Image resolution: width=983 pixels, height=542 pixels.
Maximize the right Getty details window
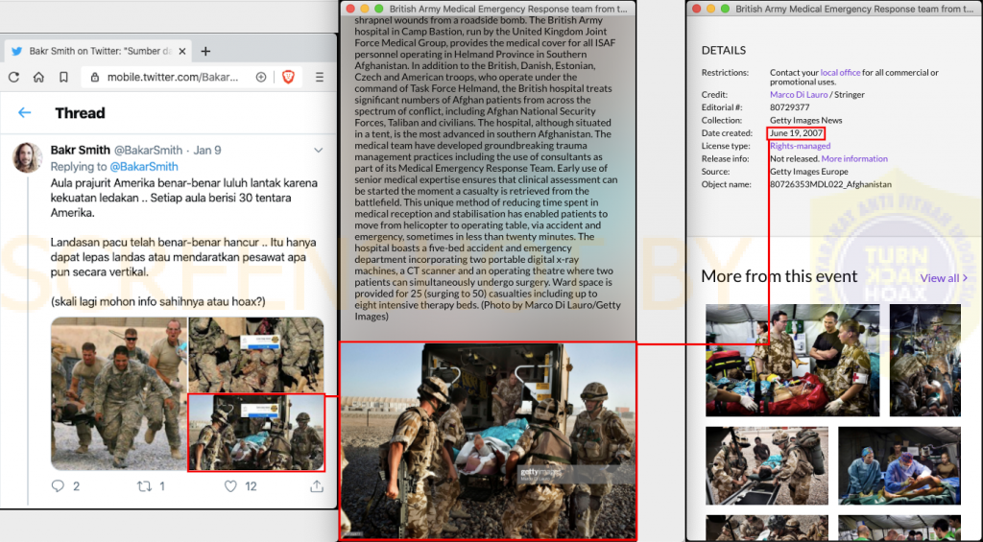click(x=725, y=9)
